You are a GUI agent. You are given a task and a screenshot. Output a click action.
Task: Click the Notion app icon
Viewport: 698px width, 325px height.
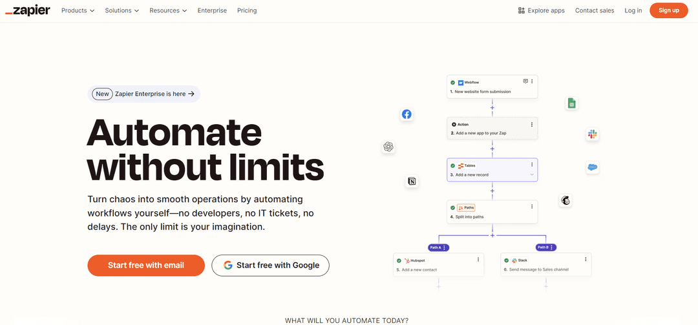point(412,181)
